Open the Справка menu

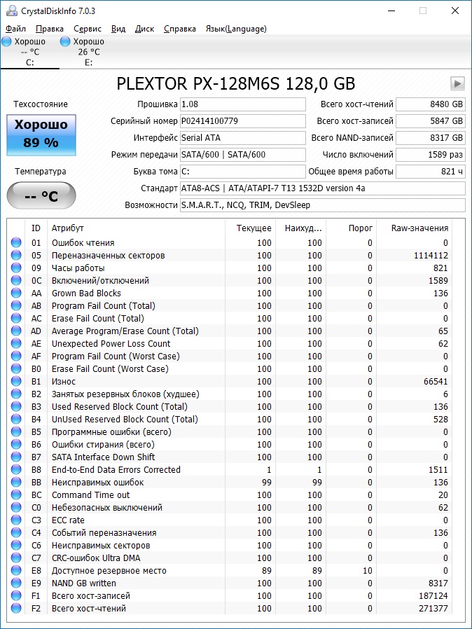pos(180,29)
